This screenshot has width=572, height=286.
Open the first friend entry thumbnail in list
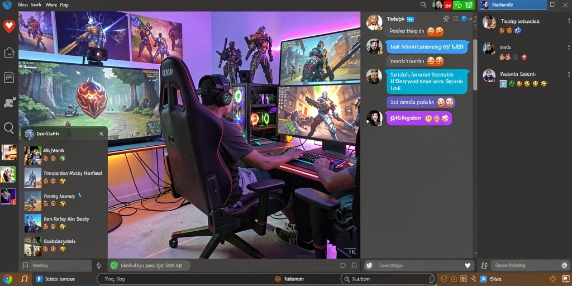[33, 155]
